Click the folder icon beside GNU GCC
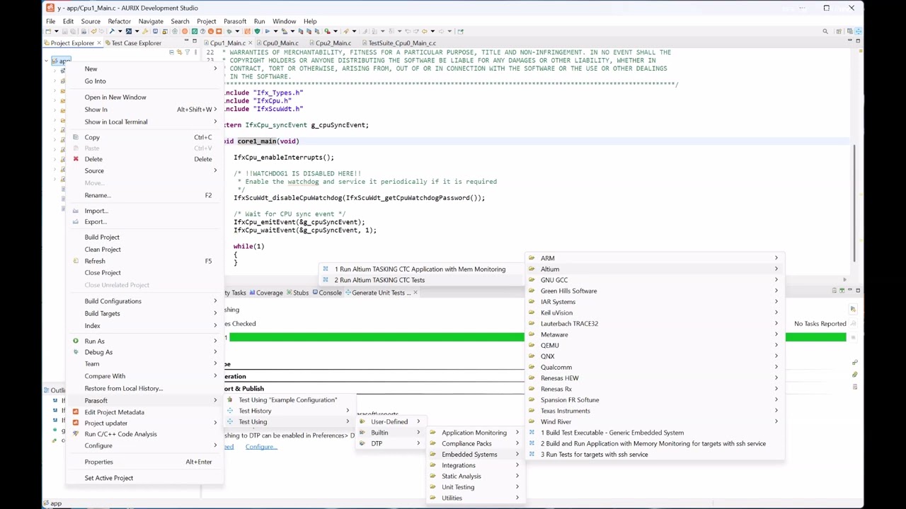The width and height of the screenshot is (906, 509). point(532,280)
